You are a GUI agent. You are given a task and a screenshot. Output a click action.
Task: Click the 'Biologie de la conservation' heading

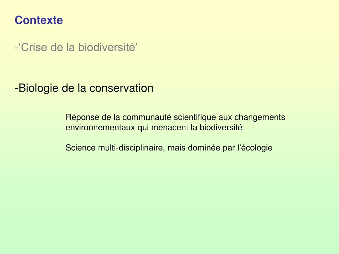[84, 88]
